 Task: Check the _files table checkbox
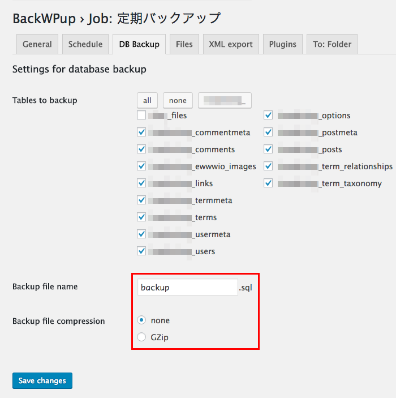(x=141, y=115)
